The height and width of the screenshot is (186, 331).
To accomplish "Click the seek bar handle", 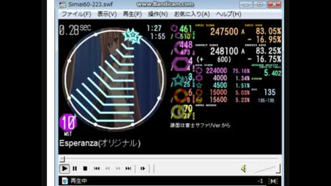I will 62,159.
